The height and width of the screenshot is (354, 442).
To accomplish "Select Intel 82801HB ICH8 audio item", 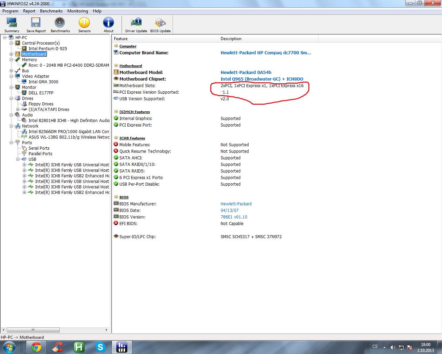I will pos(69,120).
